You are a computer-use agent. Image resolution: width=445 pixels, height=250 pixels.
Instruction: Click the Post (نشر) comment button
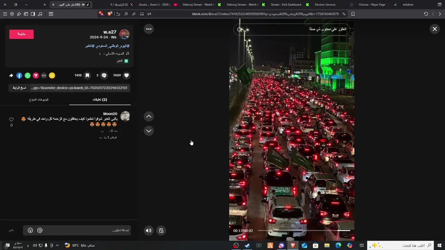coord(11,230)
